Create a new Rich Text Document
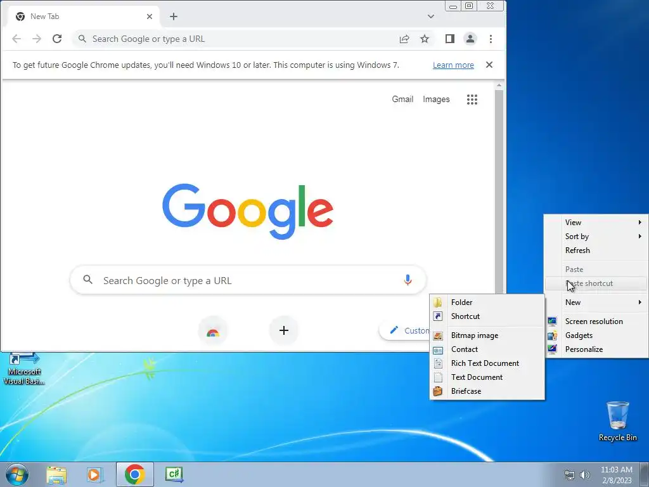This screenshot has width=649, height=487. coord(487,363)
